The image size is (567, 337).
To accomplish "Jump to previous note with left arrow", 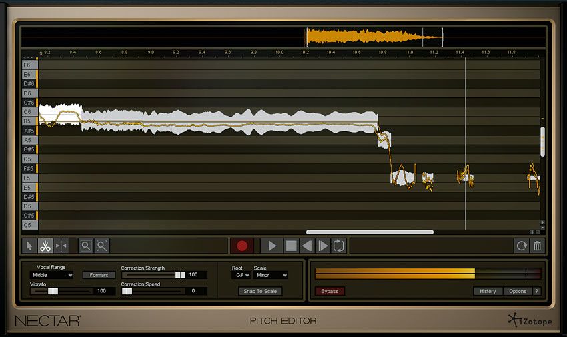I will [307, 246].
